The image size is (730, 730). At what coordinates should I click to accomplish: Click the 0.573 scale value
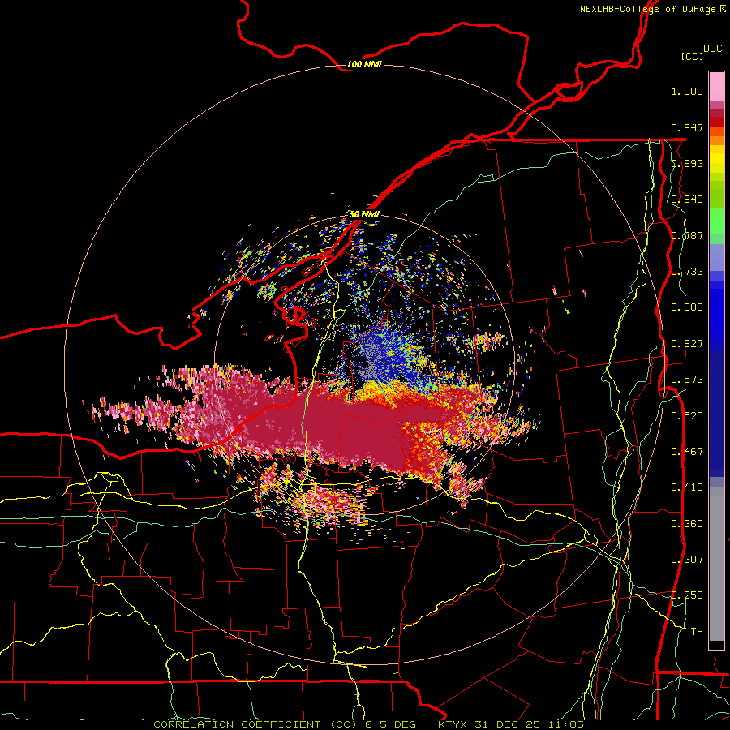(x=687, y=380)
